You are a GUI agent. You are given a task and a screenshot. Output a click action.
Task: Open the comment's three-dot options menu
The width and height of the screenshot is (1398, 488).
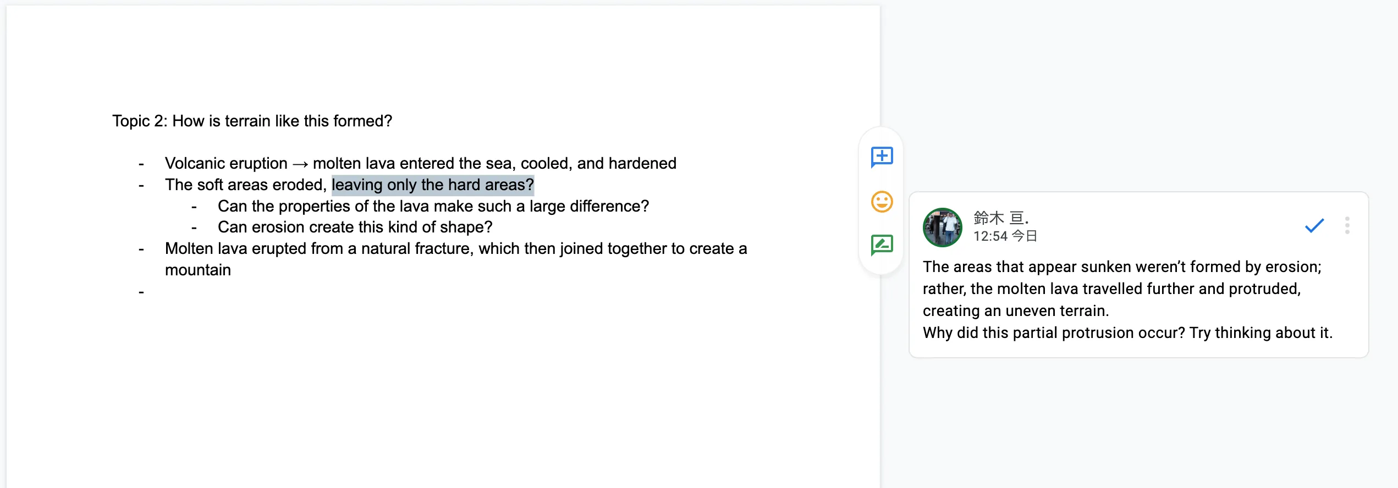(1347, 225)
